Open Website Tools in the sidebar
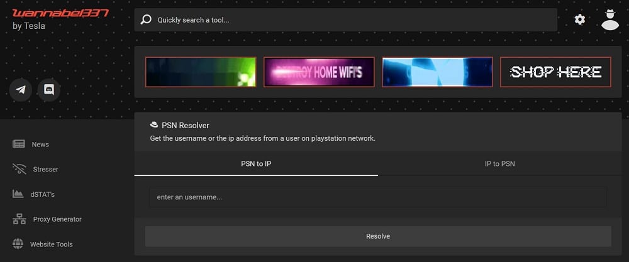The image size is (629, 262). pos(52,244)
